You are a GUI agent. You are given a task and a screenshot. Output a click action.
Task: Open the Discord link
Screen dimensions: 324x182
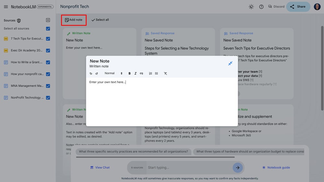tap(276, 7)
